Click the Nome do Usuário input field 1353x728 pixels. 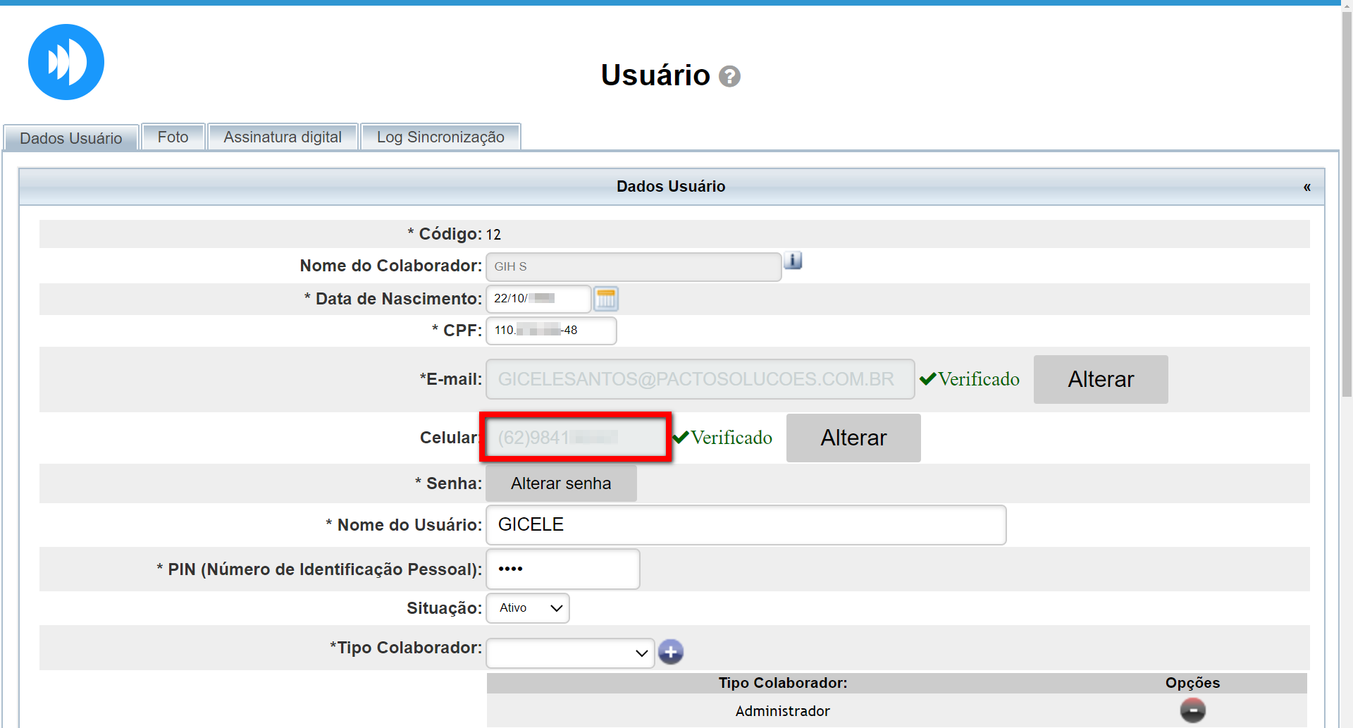746,525
